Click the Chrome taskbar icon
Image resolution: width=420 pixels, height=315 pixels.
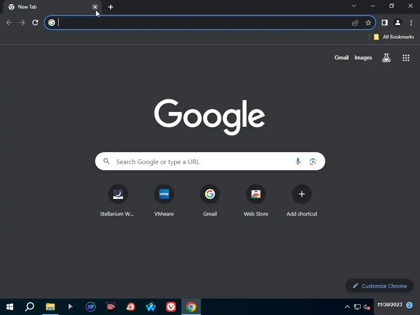point(191,307)
